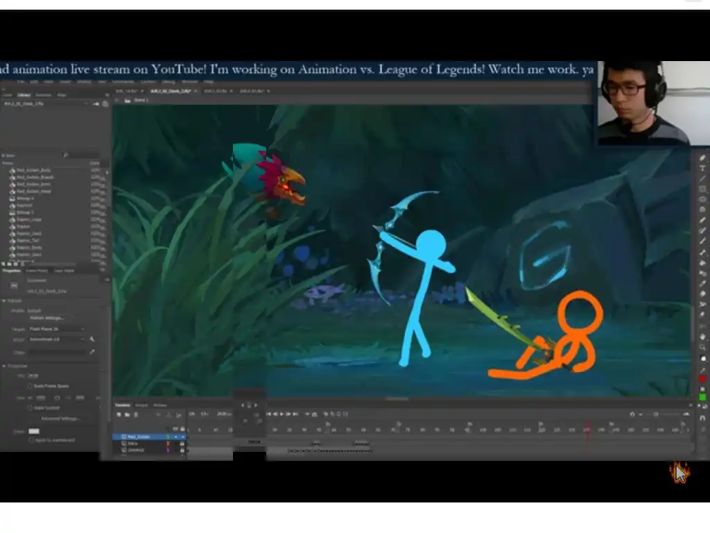Click the lock-all-layers header icon
The image size is (710, 533).
(x=182, y=429)
